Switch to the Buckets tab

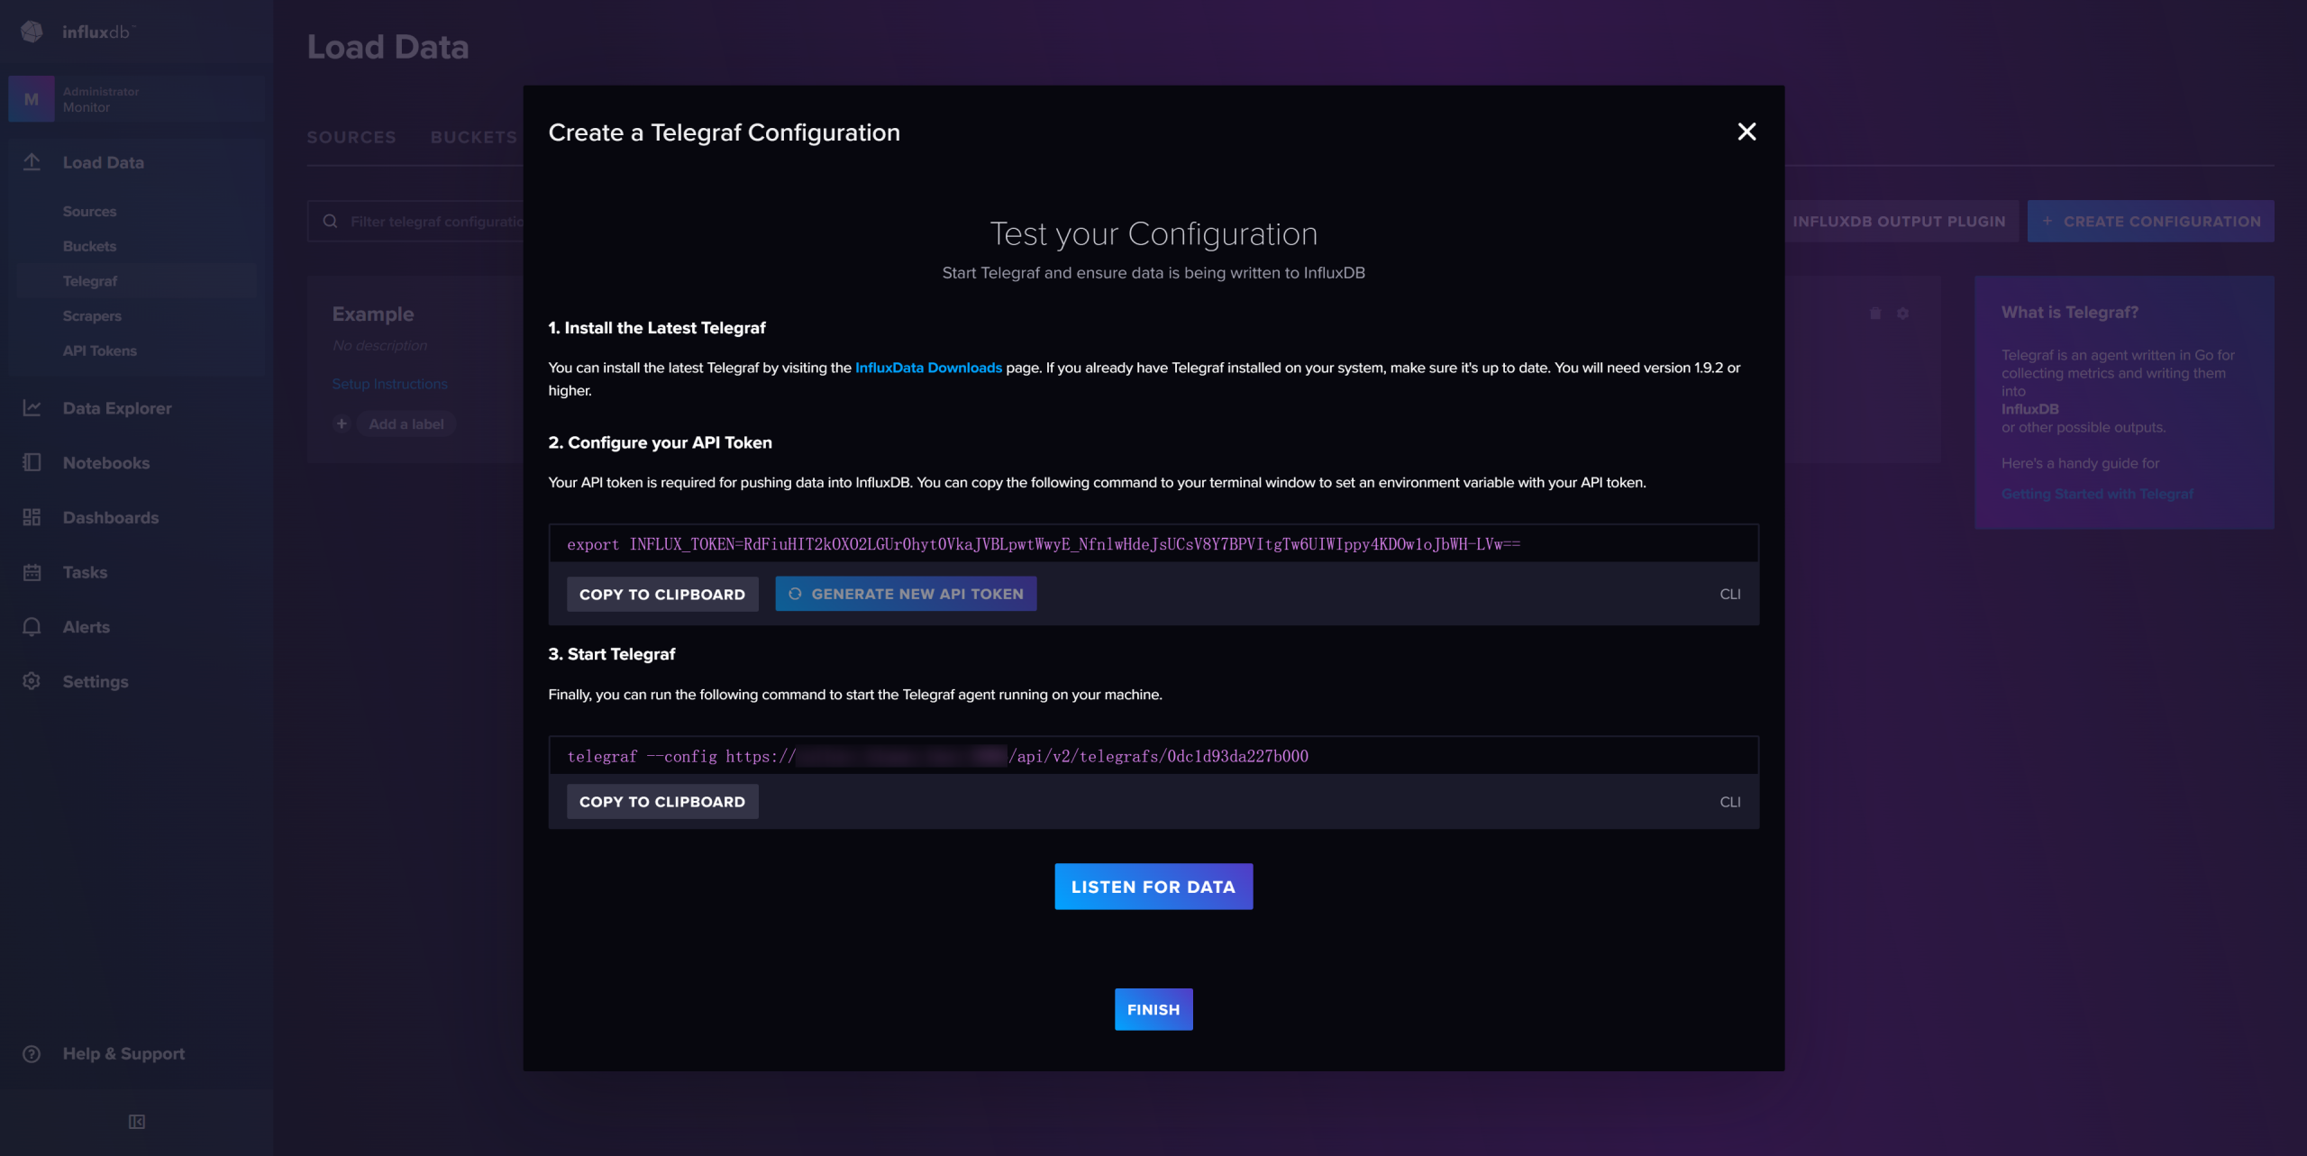pos(474,137)
